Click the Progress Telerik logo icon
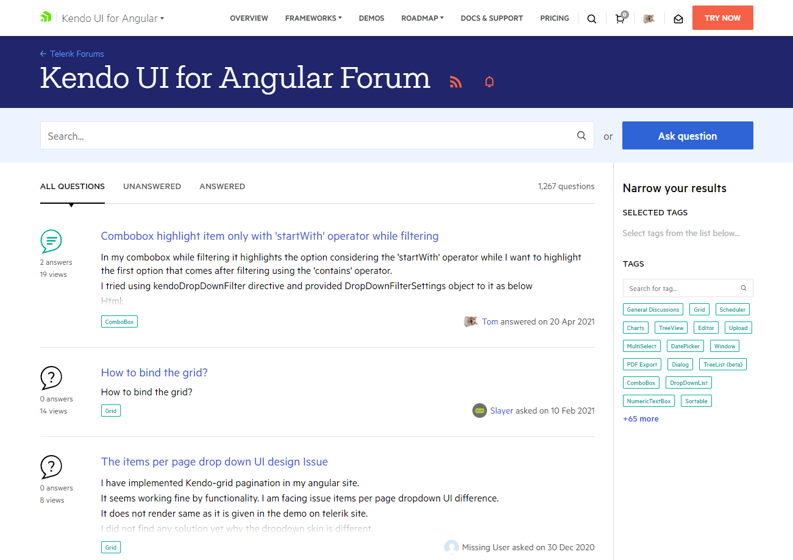This screenshot has height=560, width=793. point(46,18)
